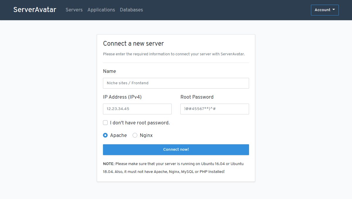Viewport: 352px width, 199px height.
Task: Expand the Account dropdown
Action: tap(322, 10)
